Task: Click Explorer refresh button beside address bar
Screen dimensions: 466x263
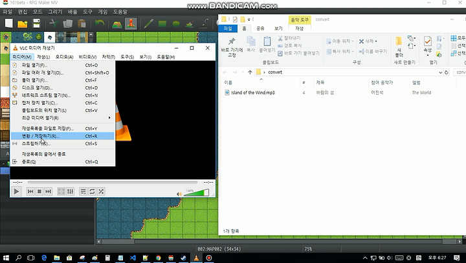Action: pos(446,73)
